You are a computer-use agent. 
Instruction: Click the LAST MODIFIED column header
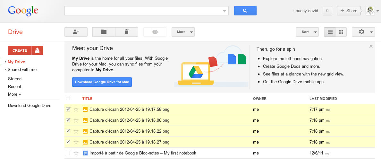click(323, 99)
